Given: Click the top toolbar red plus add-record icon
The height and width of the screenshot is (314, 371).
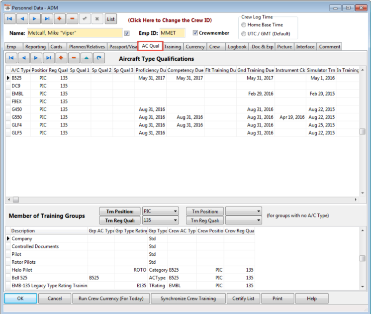Looking at the screenshot, I should pos(60,19).
